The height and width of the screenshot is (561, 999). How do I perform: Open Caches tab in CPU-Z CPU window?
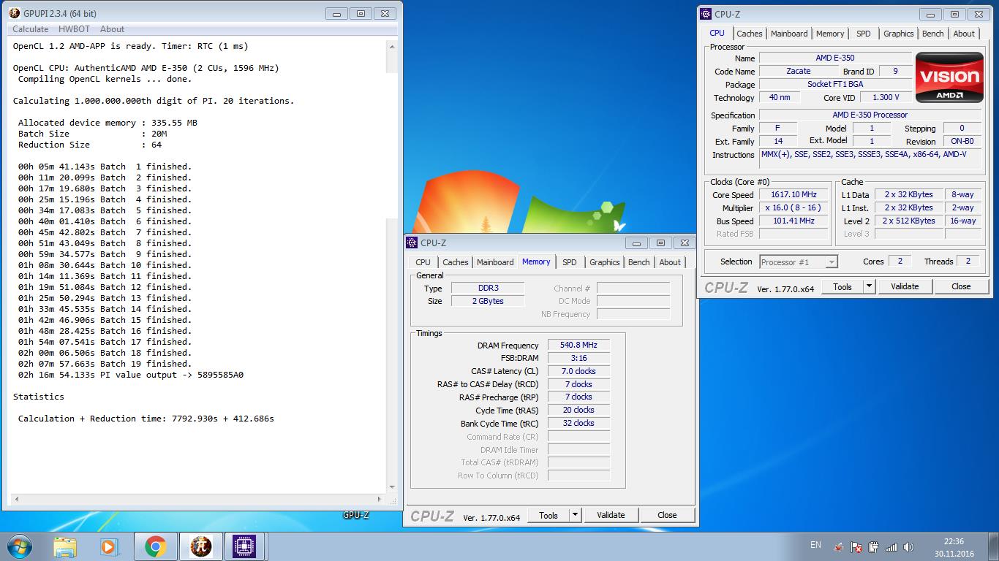pyautogui.click(x=750, y=34)
